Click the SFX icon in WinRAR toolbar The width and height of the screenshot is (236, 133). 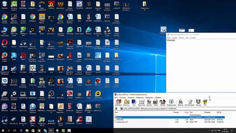(x=205, y=103)
